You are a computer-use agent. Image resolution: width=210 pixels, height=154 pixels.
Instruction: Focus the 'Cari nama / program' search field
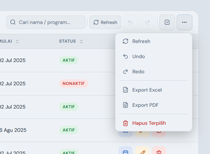(x=46, y=22)
